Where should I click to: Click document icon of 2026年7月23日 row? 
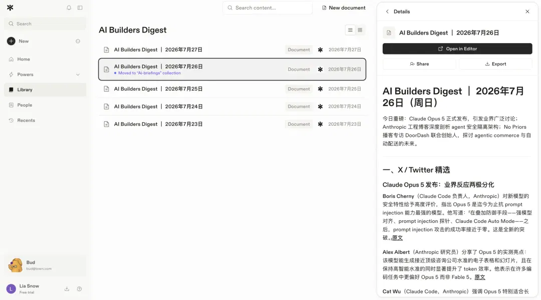[x=106, y=124]
